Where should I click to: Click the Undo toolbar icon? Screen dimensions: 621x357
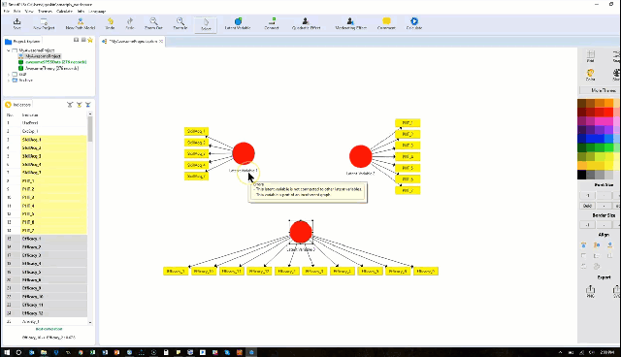point(110,23)
